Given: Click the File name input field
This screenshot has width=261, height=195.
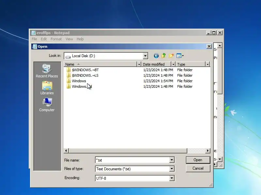Looking at the screenshot, I should pyautogui.click(x=132, y=160).
